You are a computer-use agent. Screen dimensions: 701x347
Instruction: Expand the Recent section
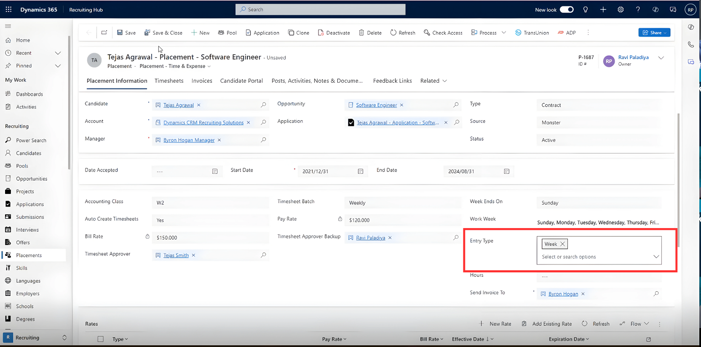(58, 53)
